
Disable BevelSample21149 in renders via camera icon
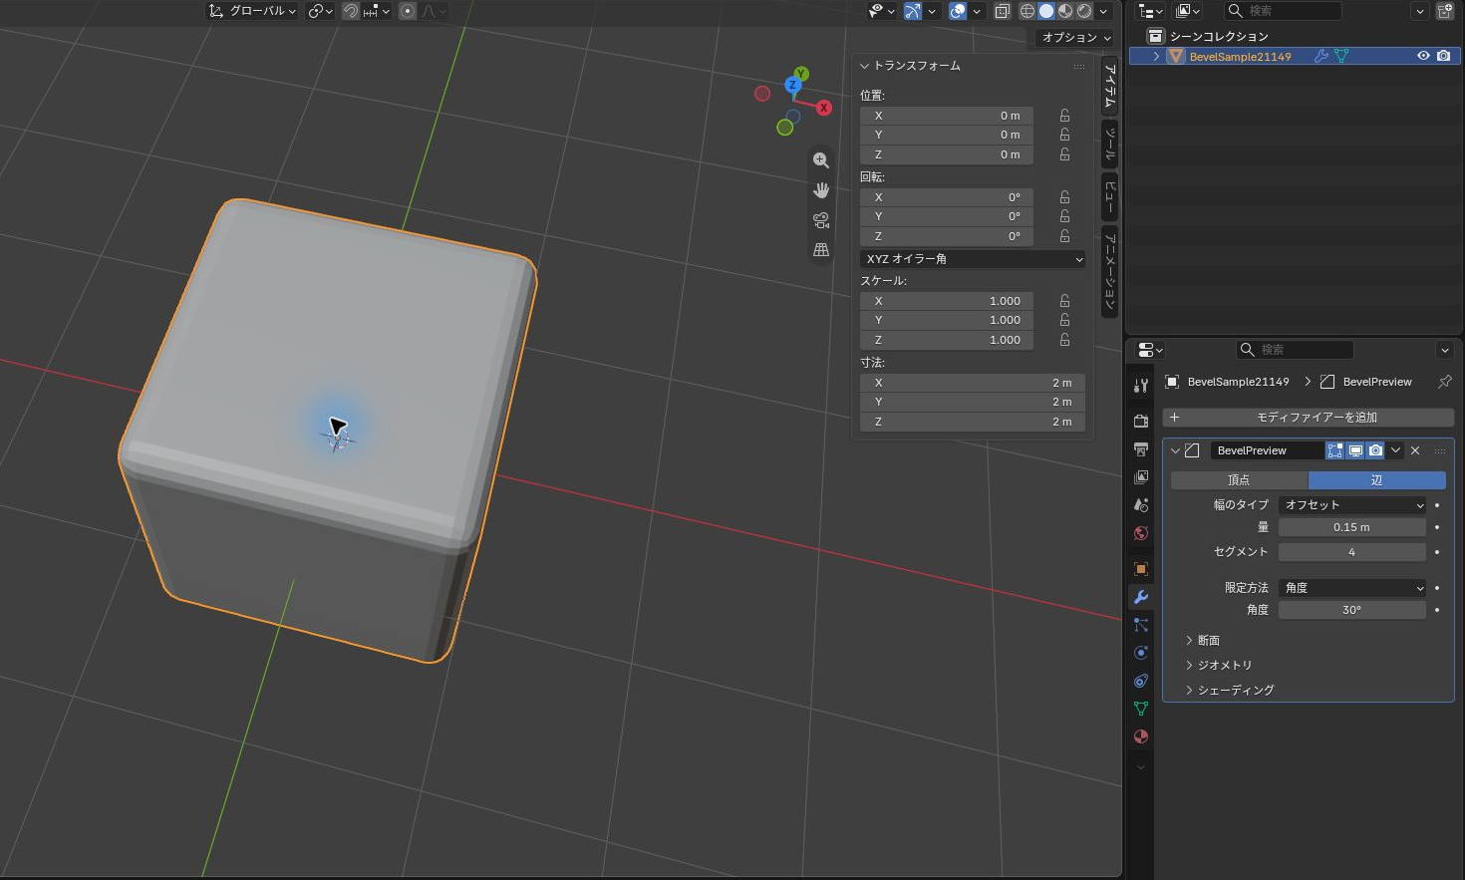(1443, 56)
